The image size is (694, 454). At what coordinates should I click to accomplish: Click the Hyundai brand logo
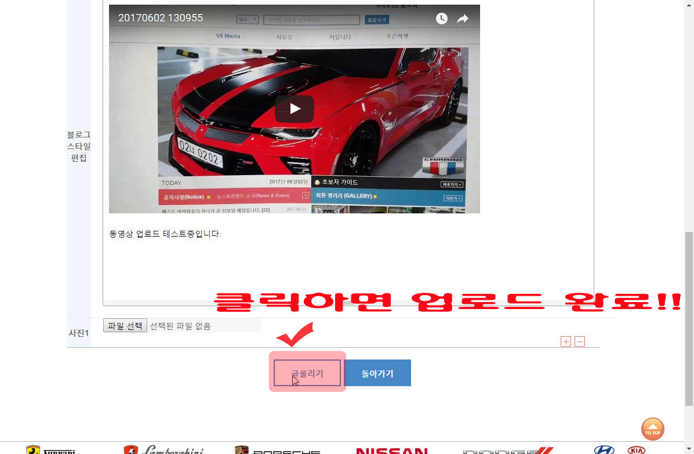[x=604, y=449]
